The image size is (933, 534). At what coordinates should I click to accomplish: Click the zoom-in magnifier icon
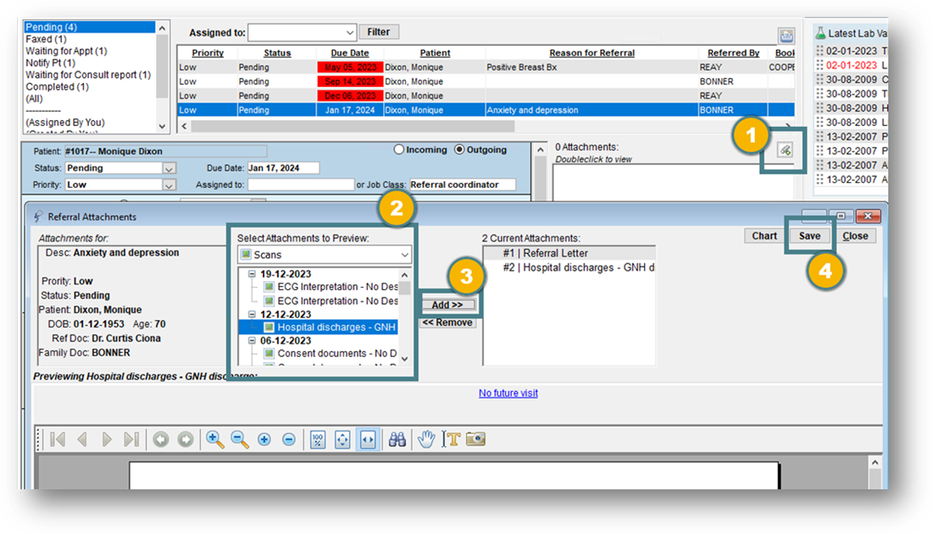(x=214, y=438)
